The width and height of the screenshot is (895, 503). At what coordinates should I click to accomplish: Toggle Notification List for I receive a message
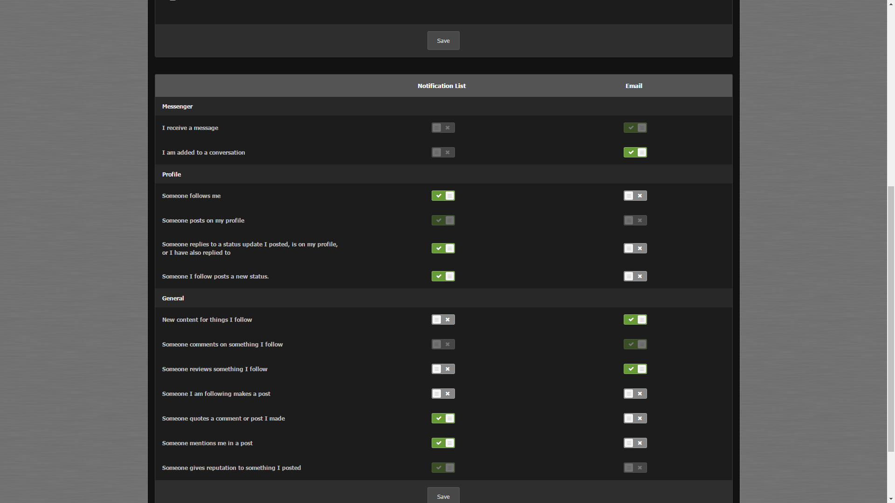click(443, 128)
